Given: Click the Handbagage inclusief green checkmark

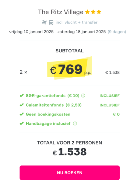Looking at the screenshot, I should coord(22,123).
